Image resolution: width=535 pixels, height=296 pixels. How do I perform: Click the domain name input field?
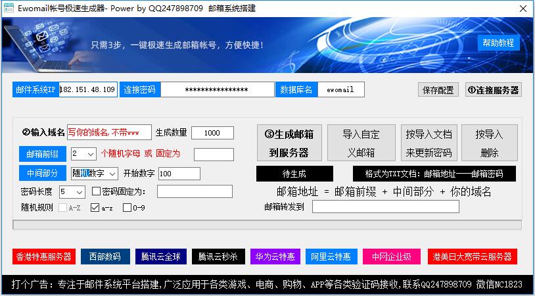(109, 132)
